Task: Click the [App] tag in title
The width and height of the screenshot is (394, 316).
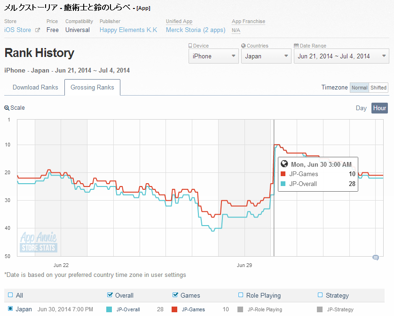Action: [x=143, y=8]
